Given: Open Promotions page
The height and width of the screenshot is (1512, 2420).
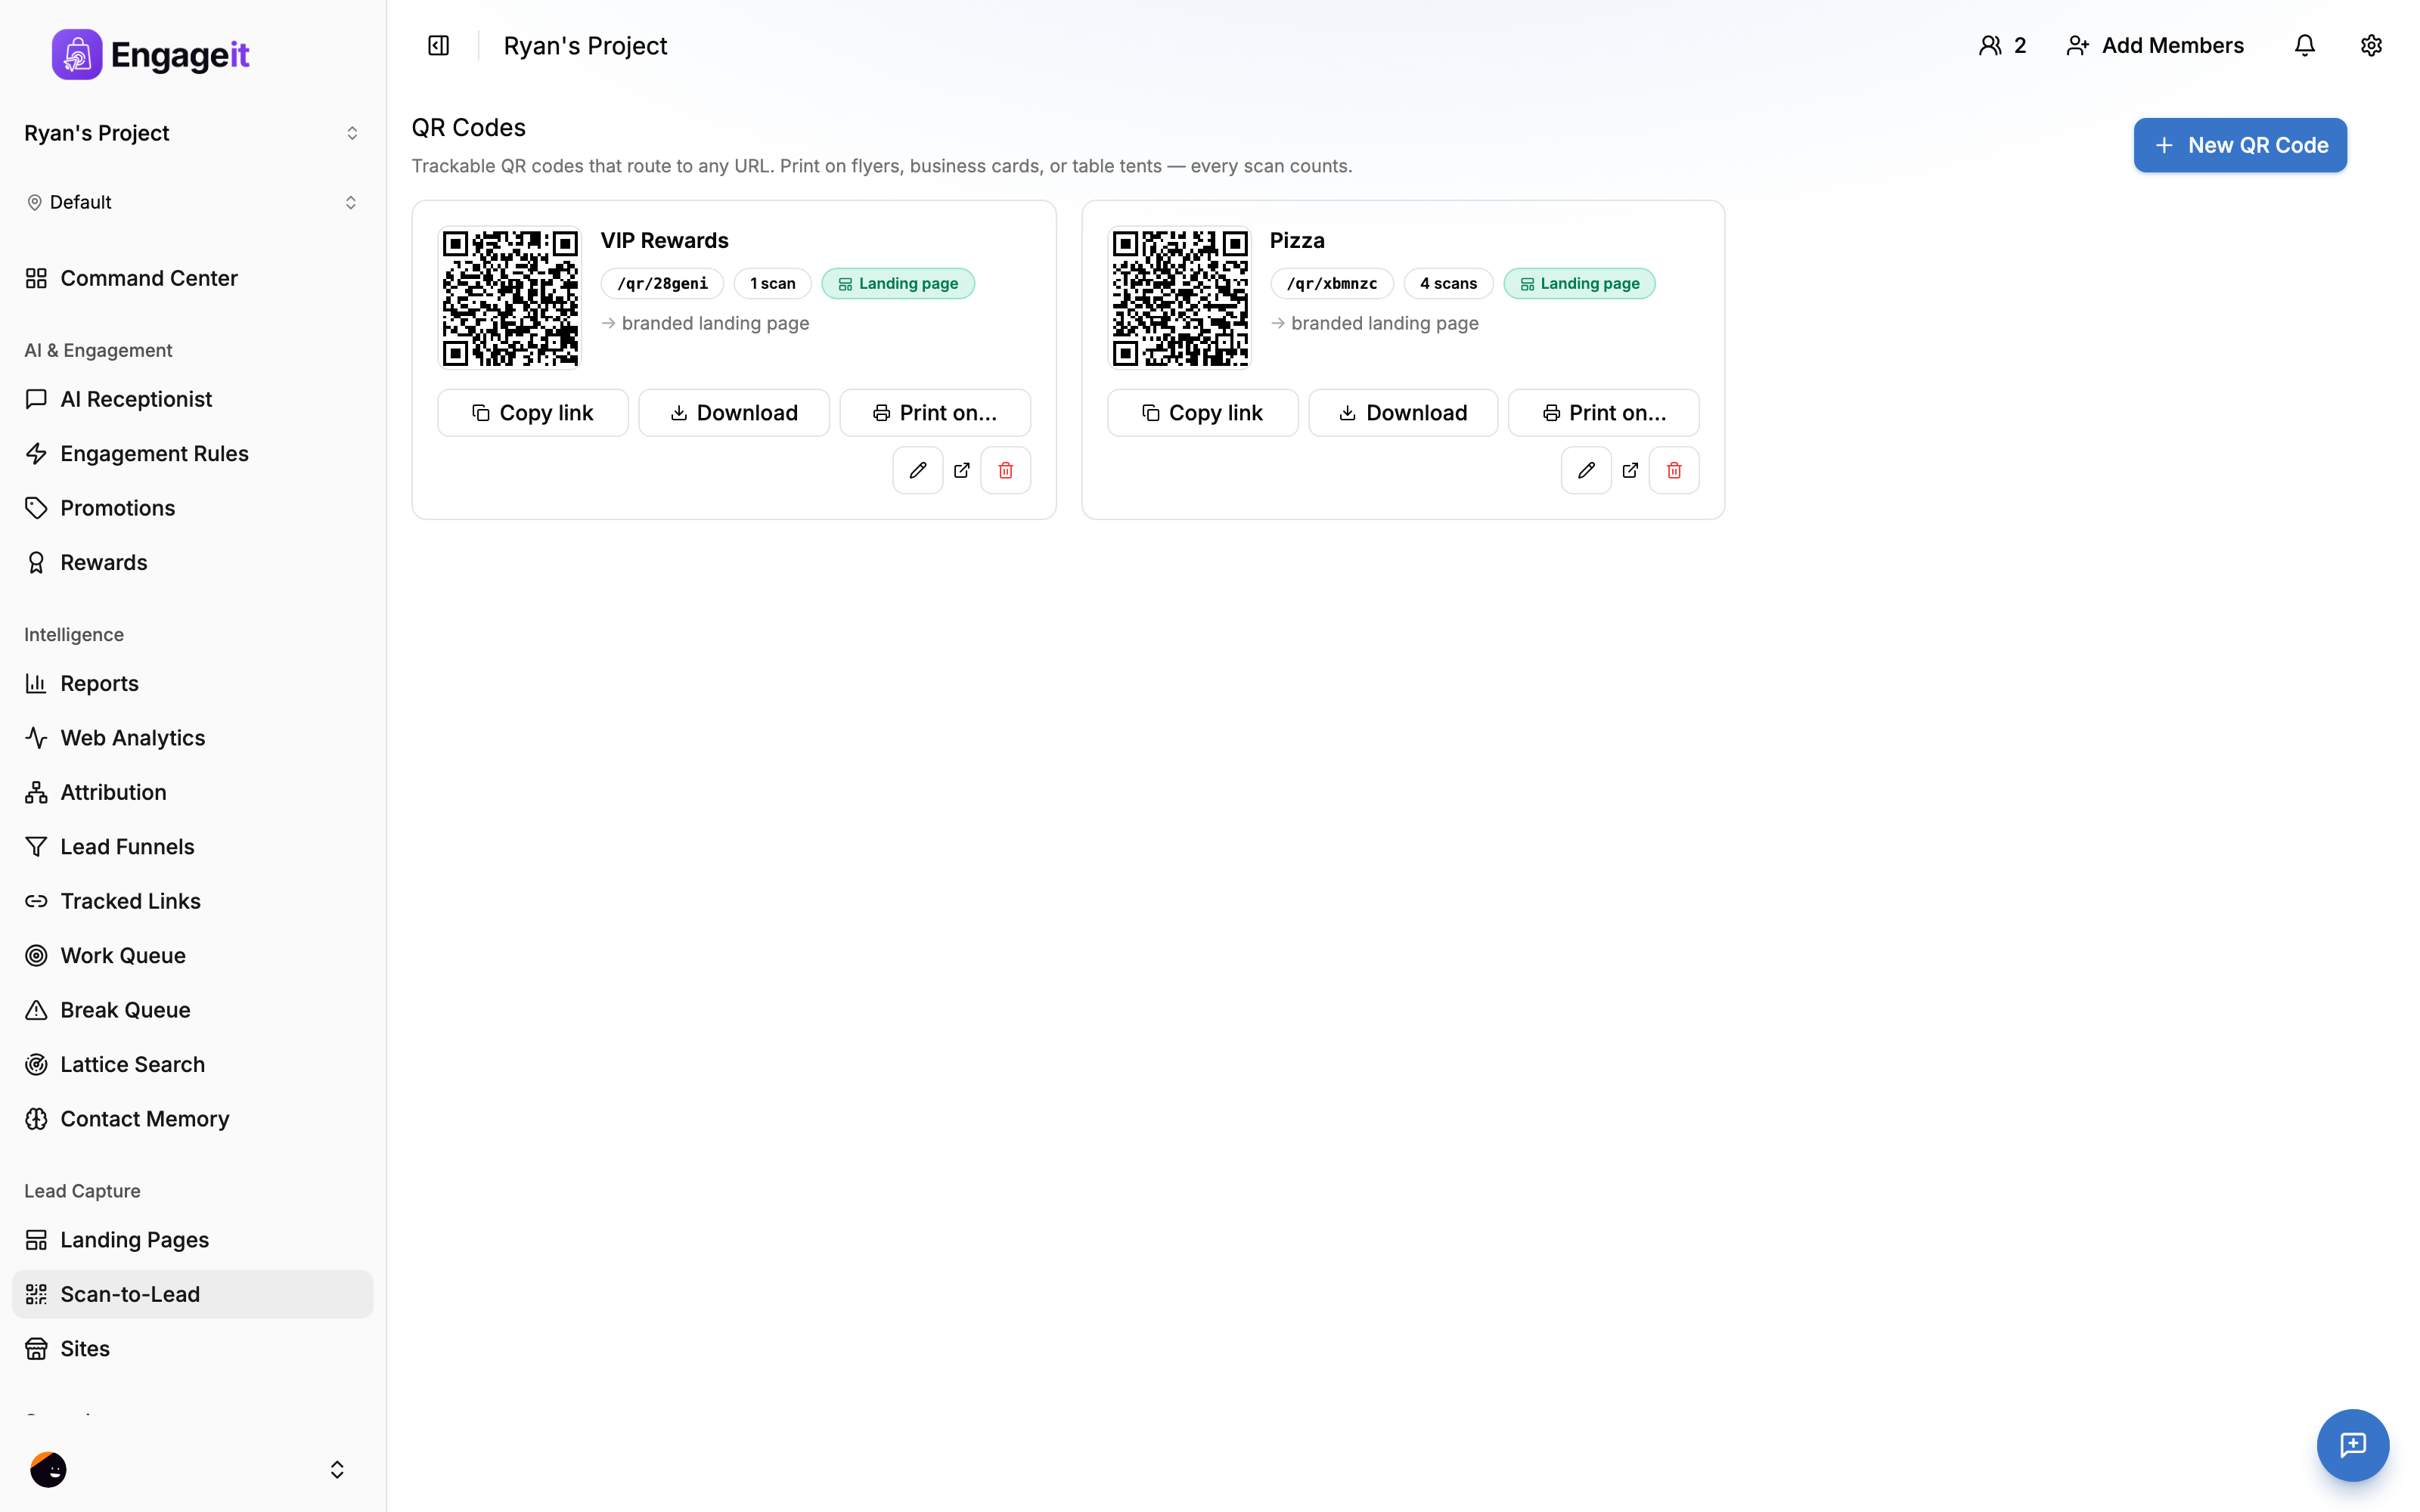Looking at the screenshot, I should point(192,508).
